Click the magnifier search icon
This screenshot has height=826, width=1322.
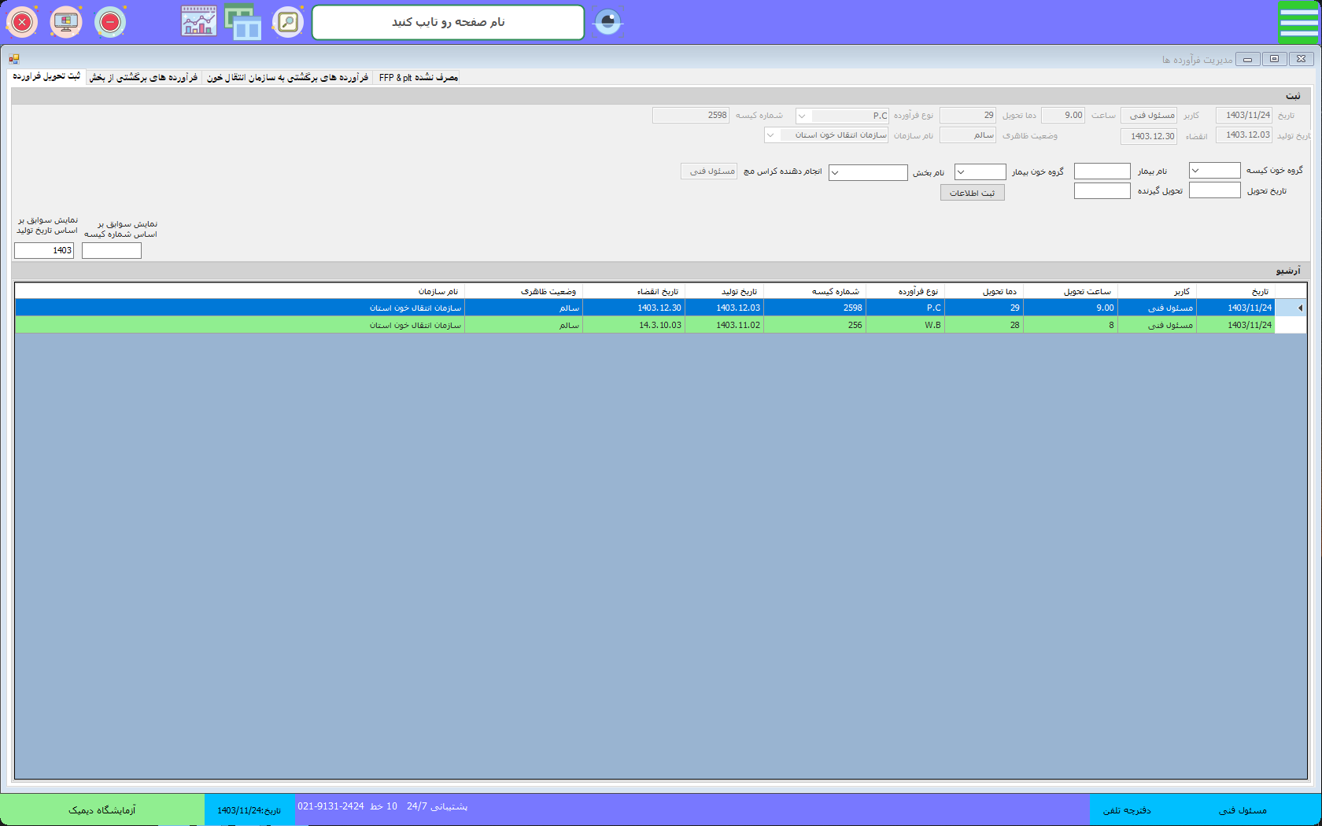[x=288, y=22]
